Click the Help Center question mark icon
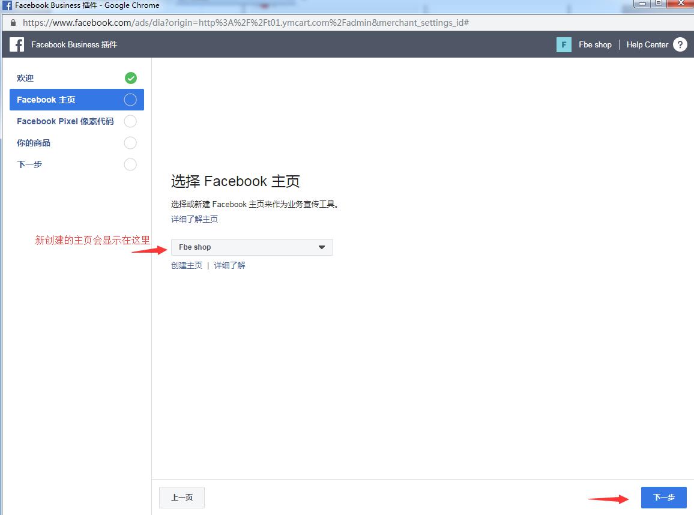The image size is (694, 515). (x=680, y=44)
